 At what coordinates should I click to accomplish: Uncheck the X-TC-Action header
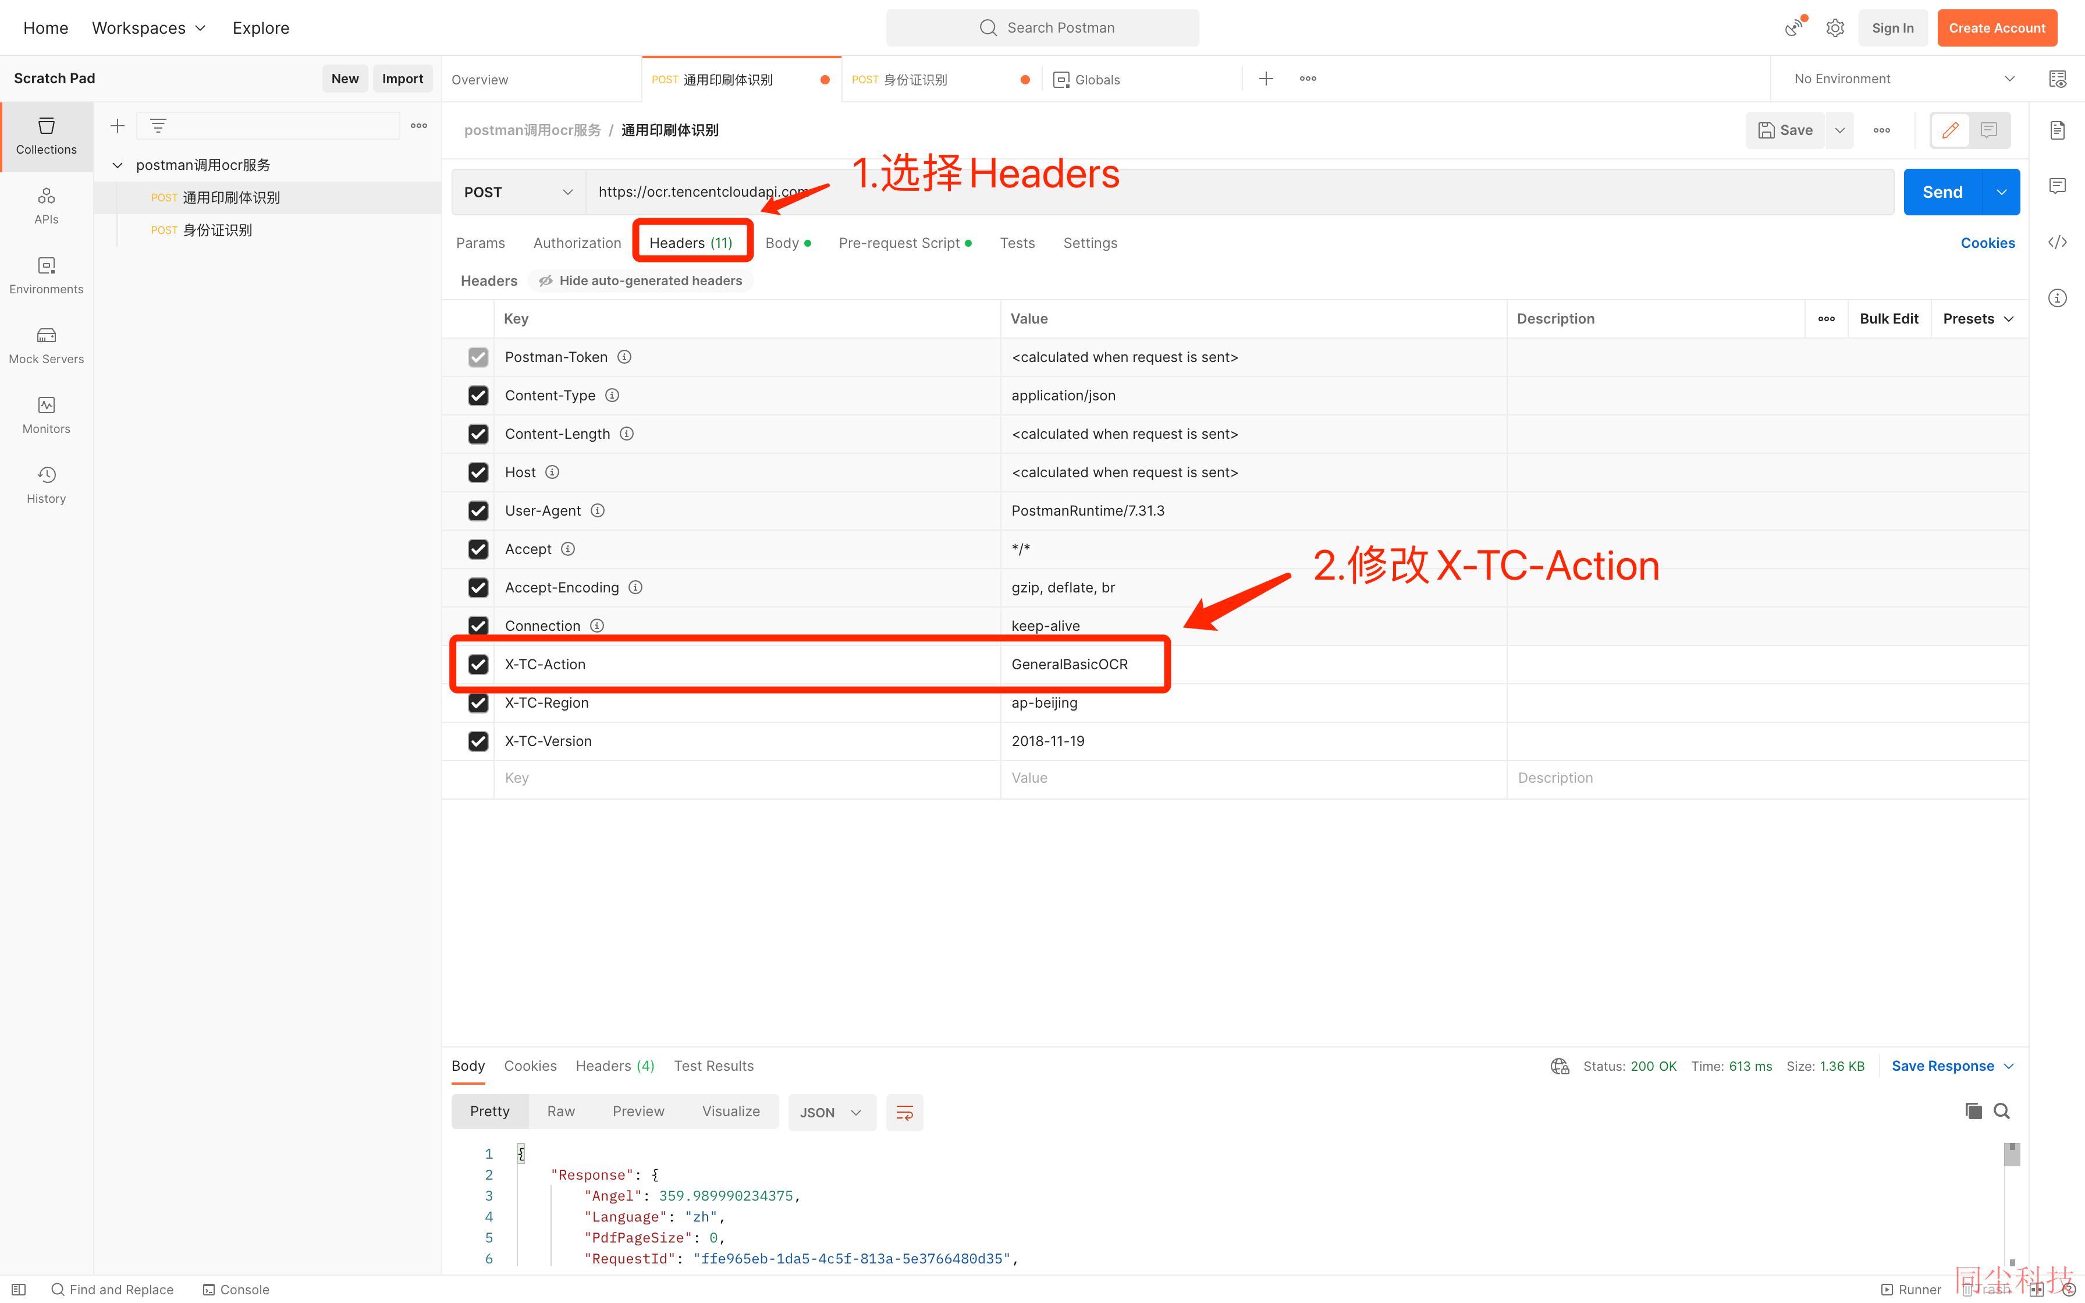click(478, 665)
